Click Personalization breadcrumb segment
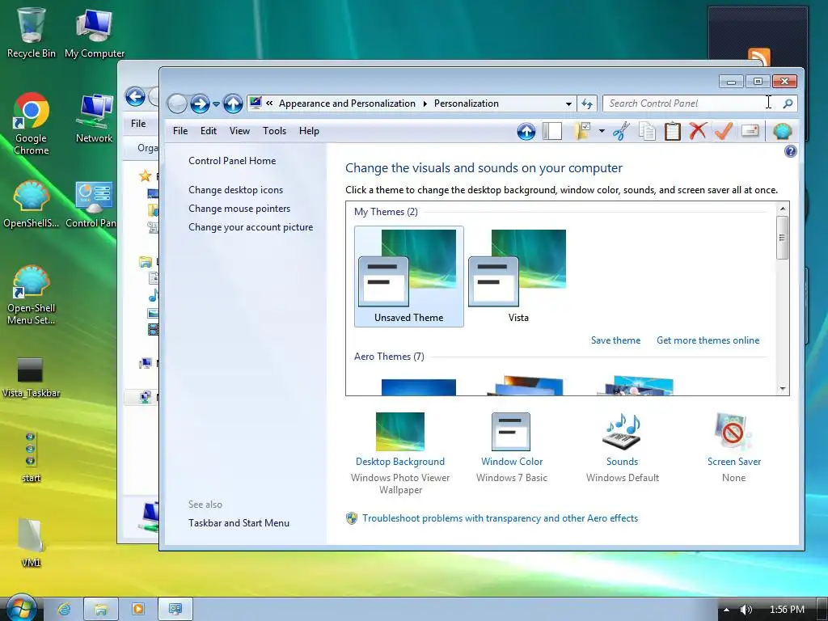This screenshot has width=828, height=621. [x=467, y=103]
